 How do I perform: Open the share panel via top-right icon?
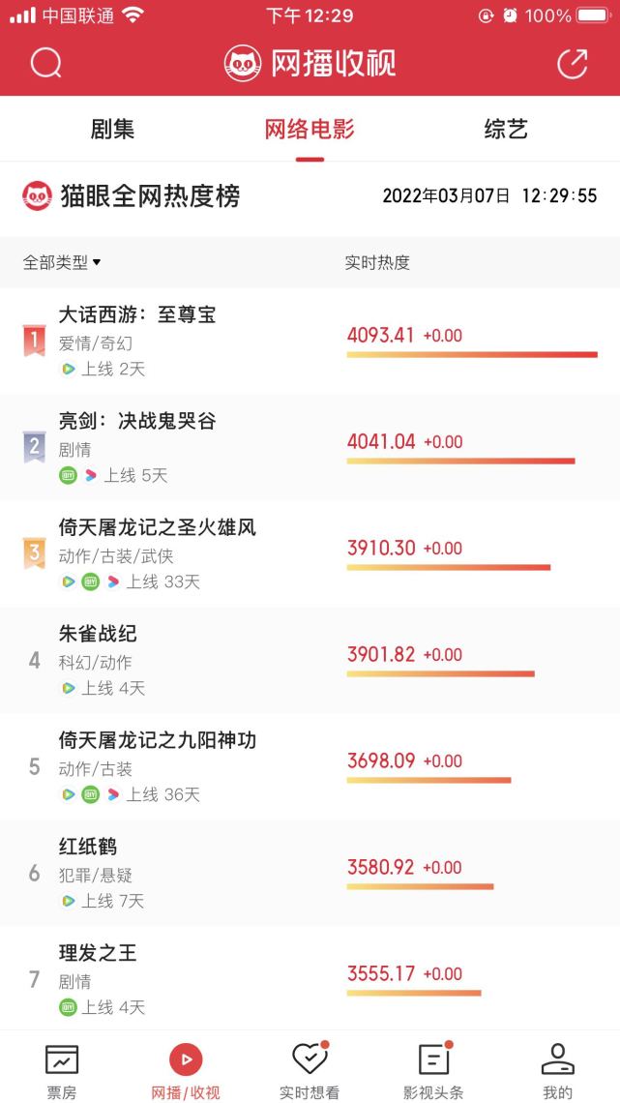click(573, 61)
